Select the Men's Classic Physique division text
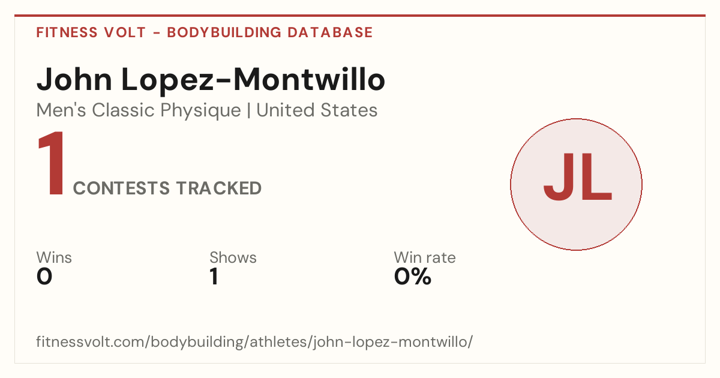This screenshot has height=378, width=720. 139,110
